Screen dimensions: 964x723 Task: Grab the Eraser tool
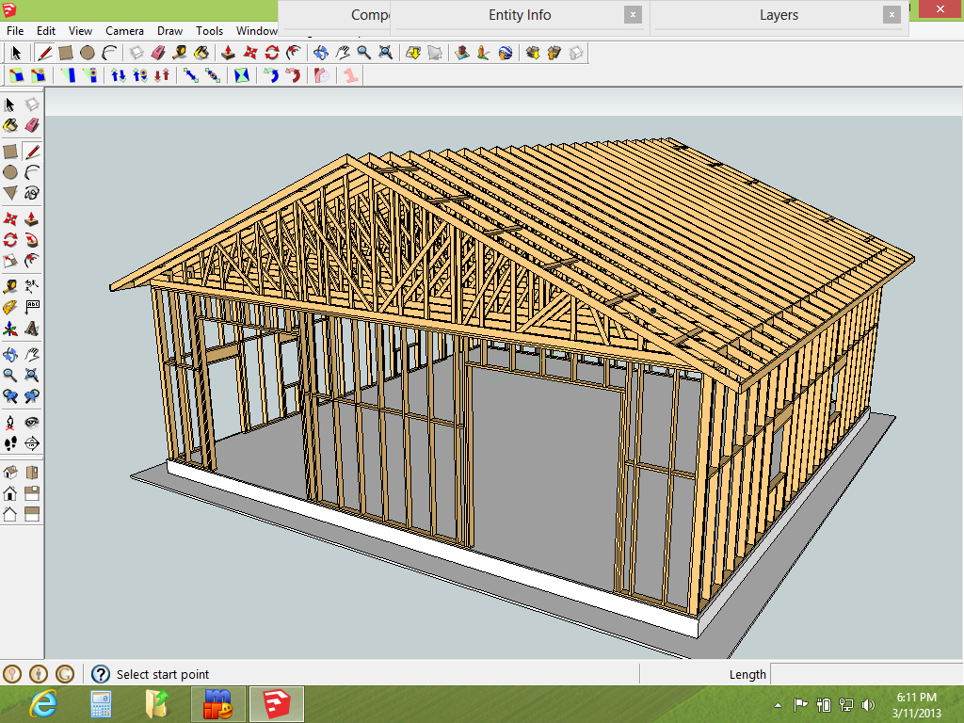pyautogui.click(x=33, y=125)
